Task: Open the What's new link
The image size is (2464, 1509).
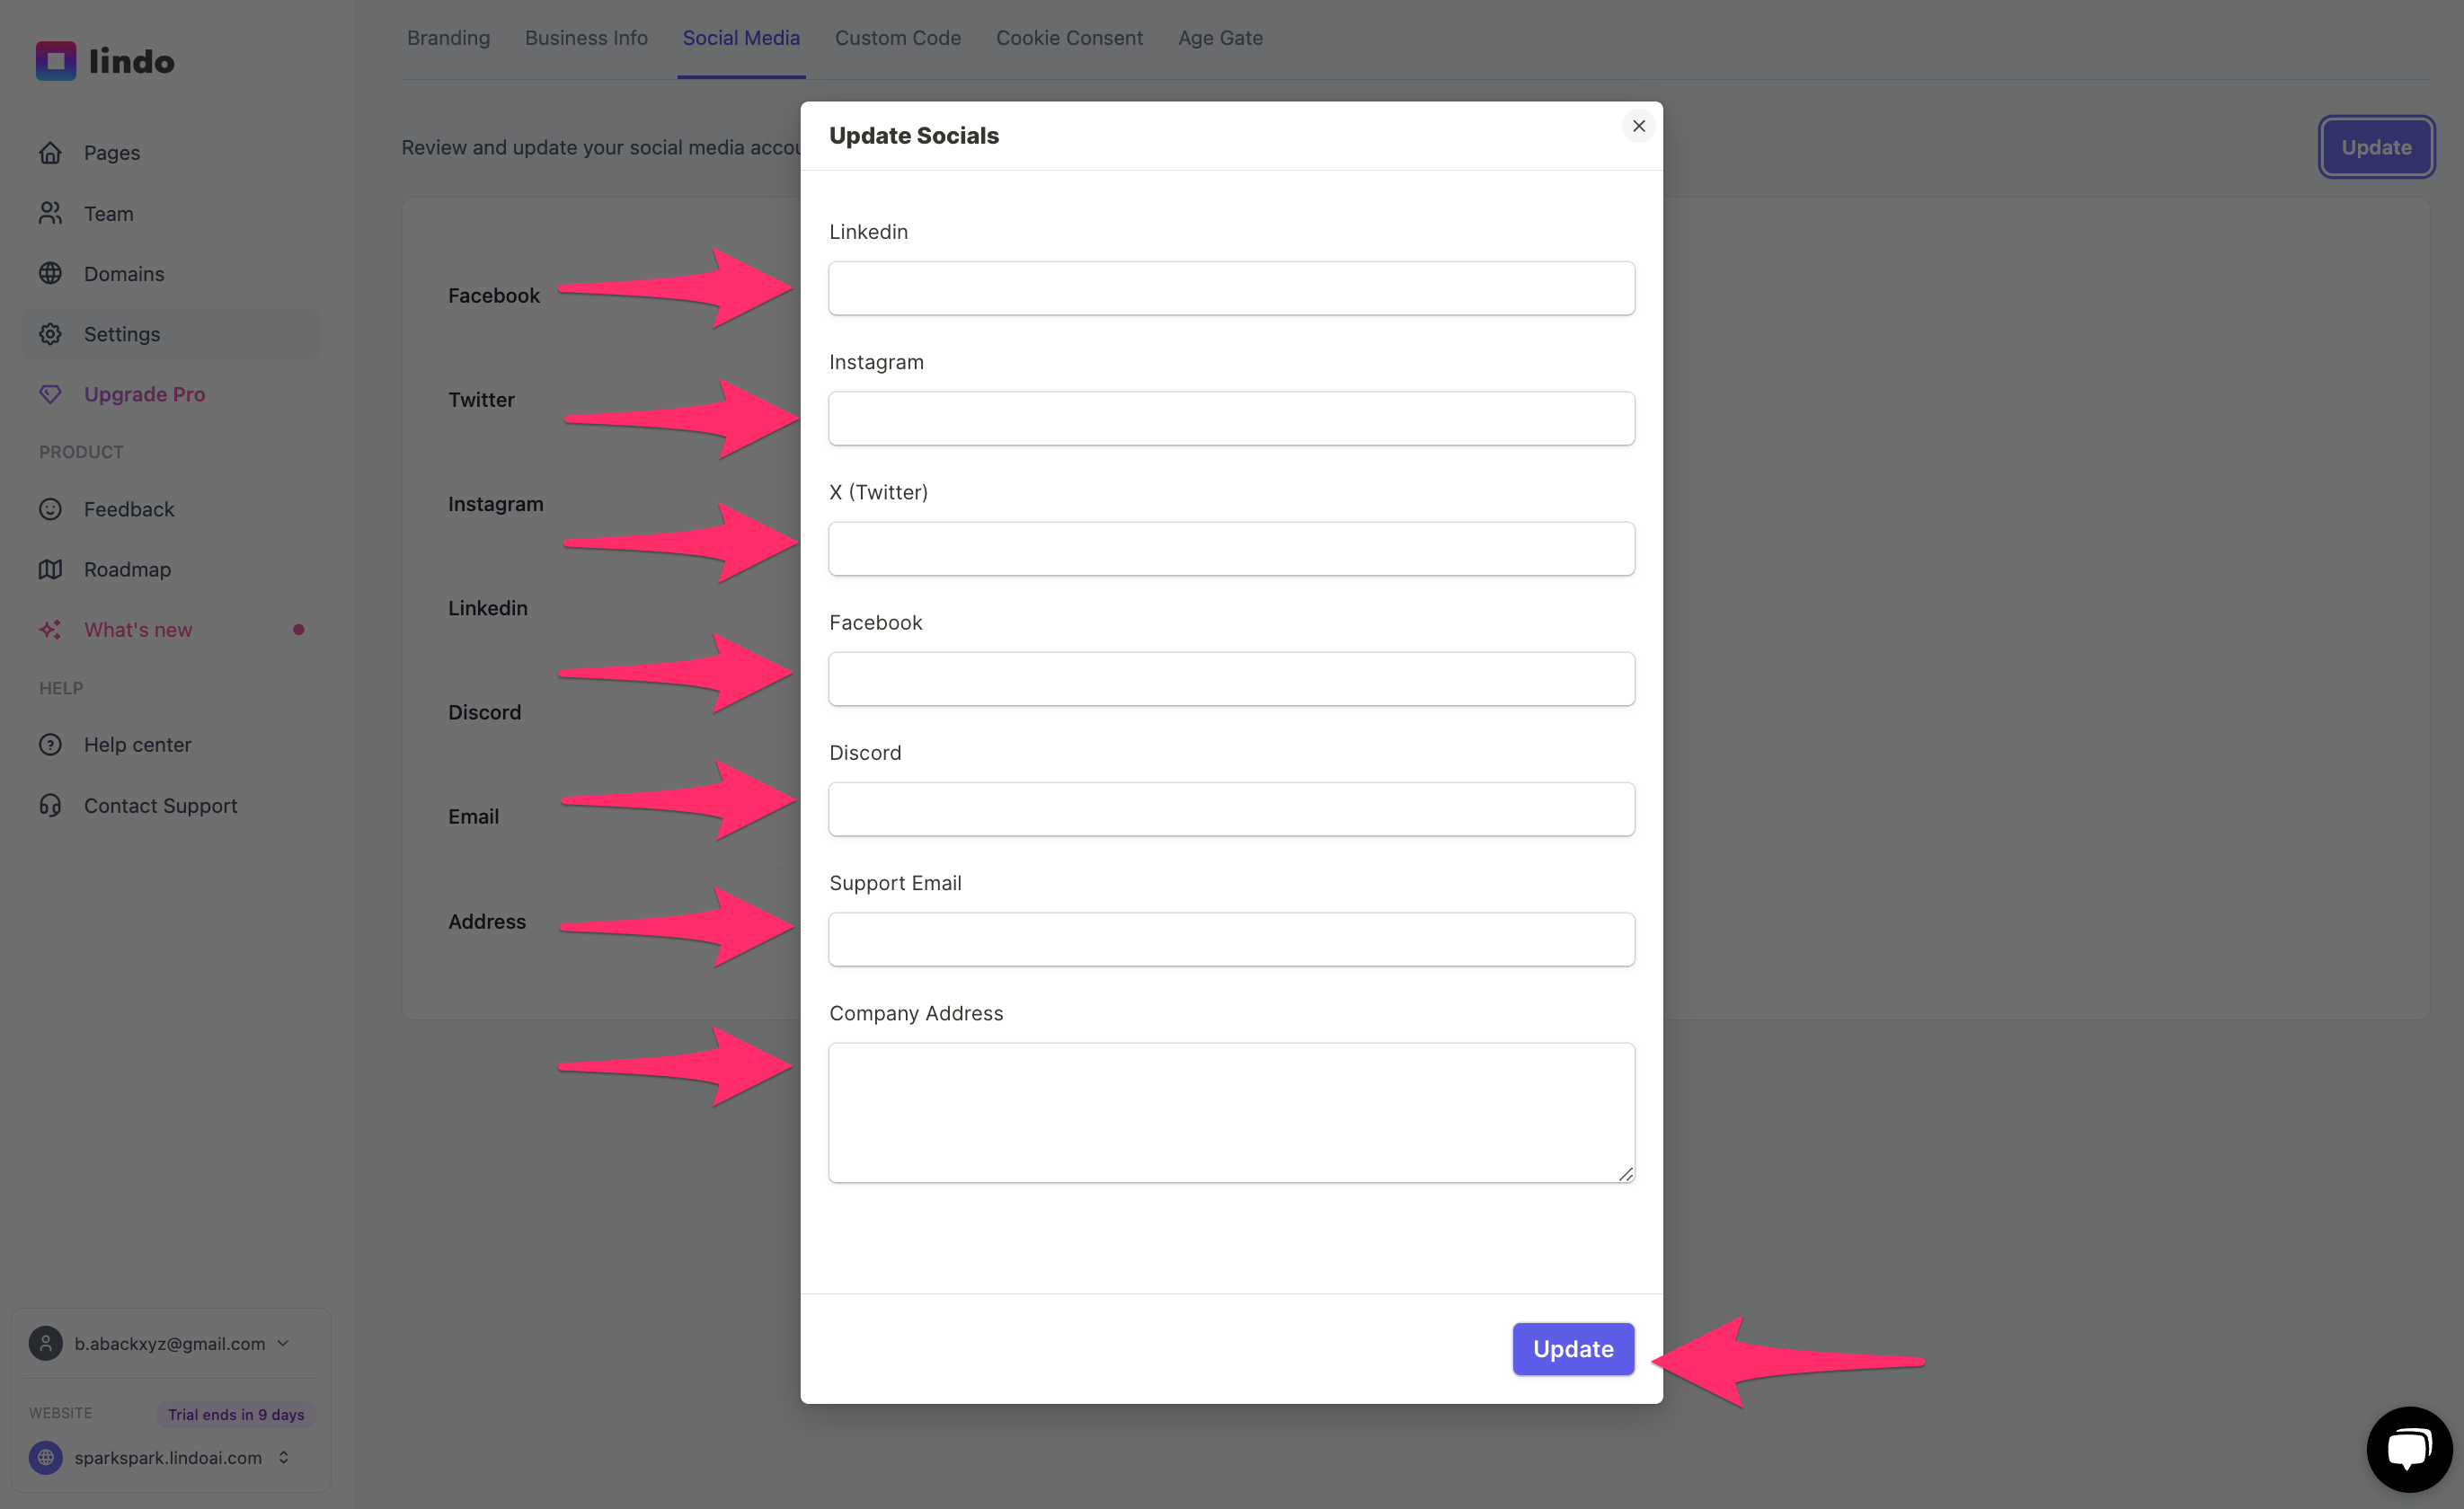Action: [x=138, y=630]
